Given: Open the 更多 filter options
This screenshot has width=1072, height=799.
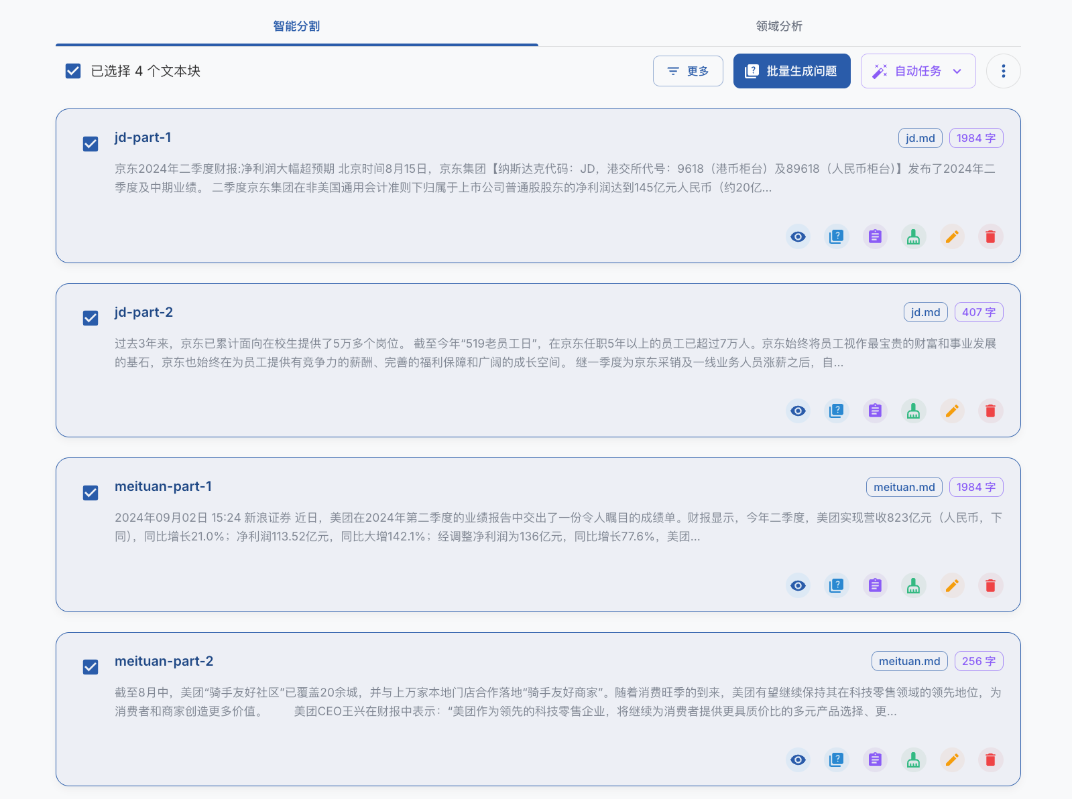Looking at the screenshot, I should [x=688, y=71].
